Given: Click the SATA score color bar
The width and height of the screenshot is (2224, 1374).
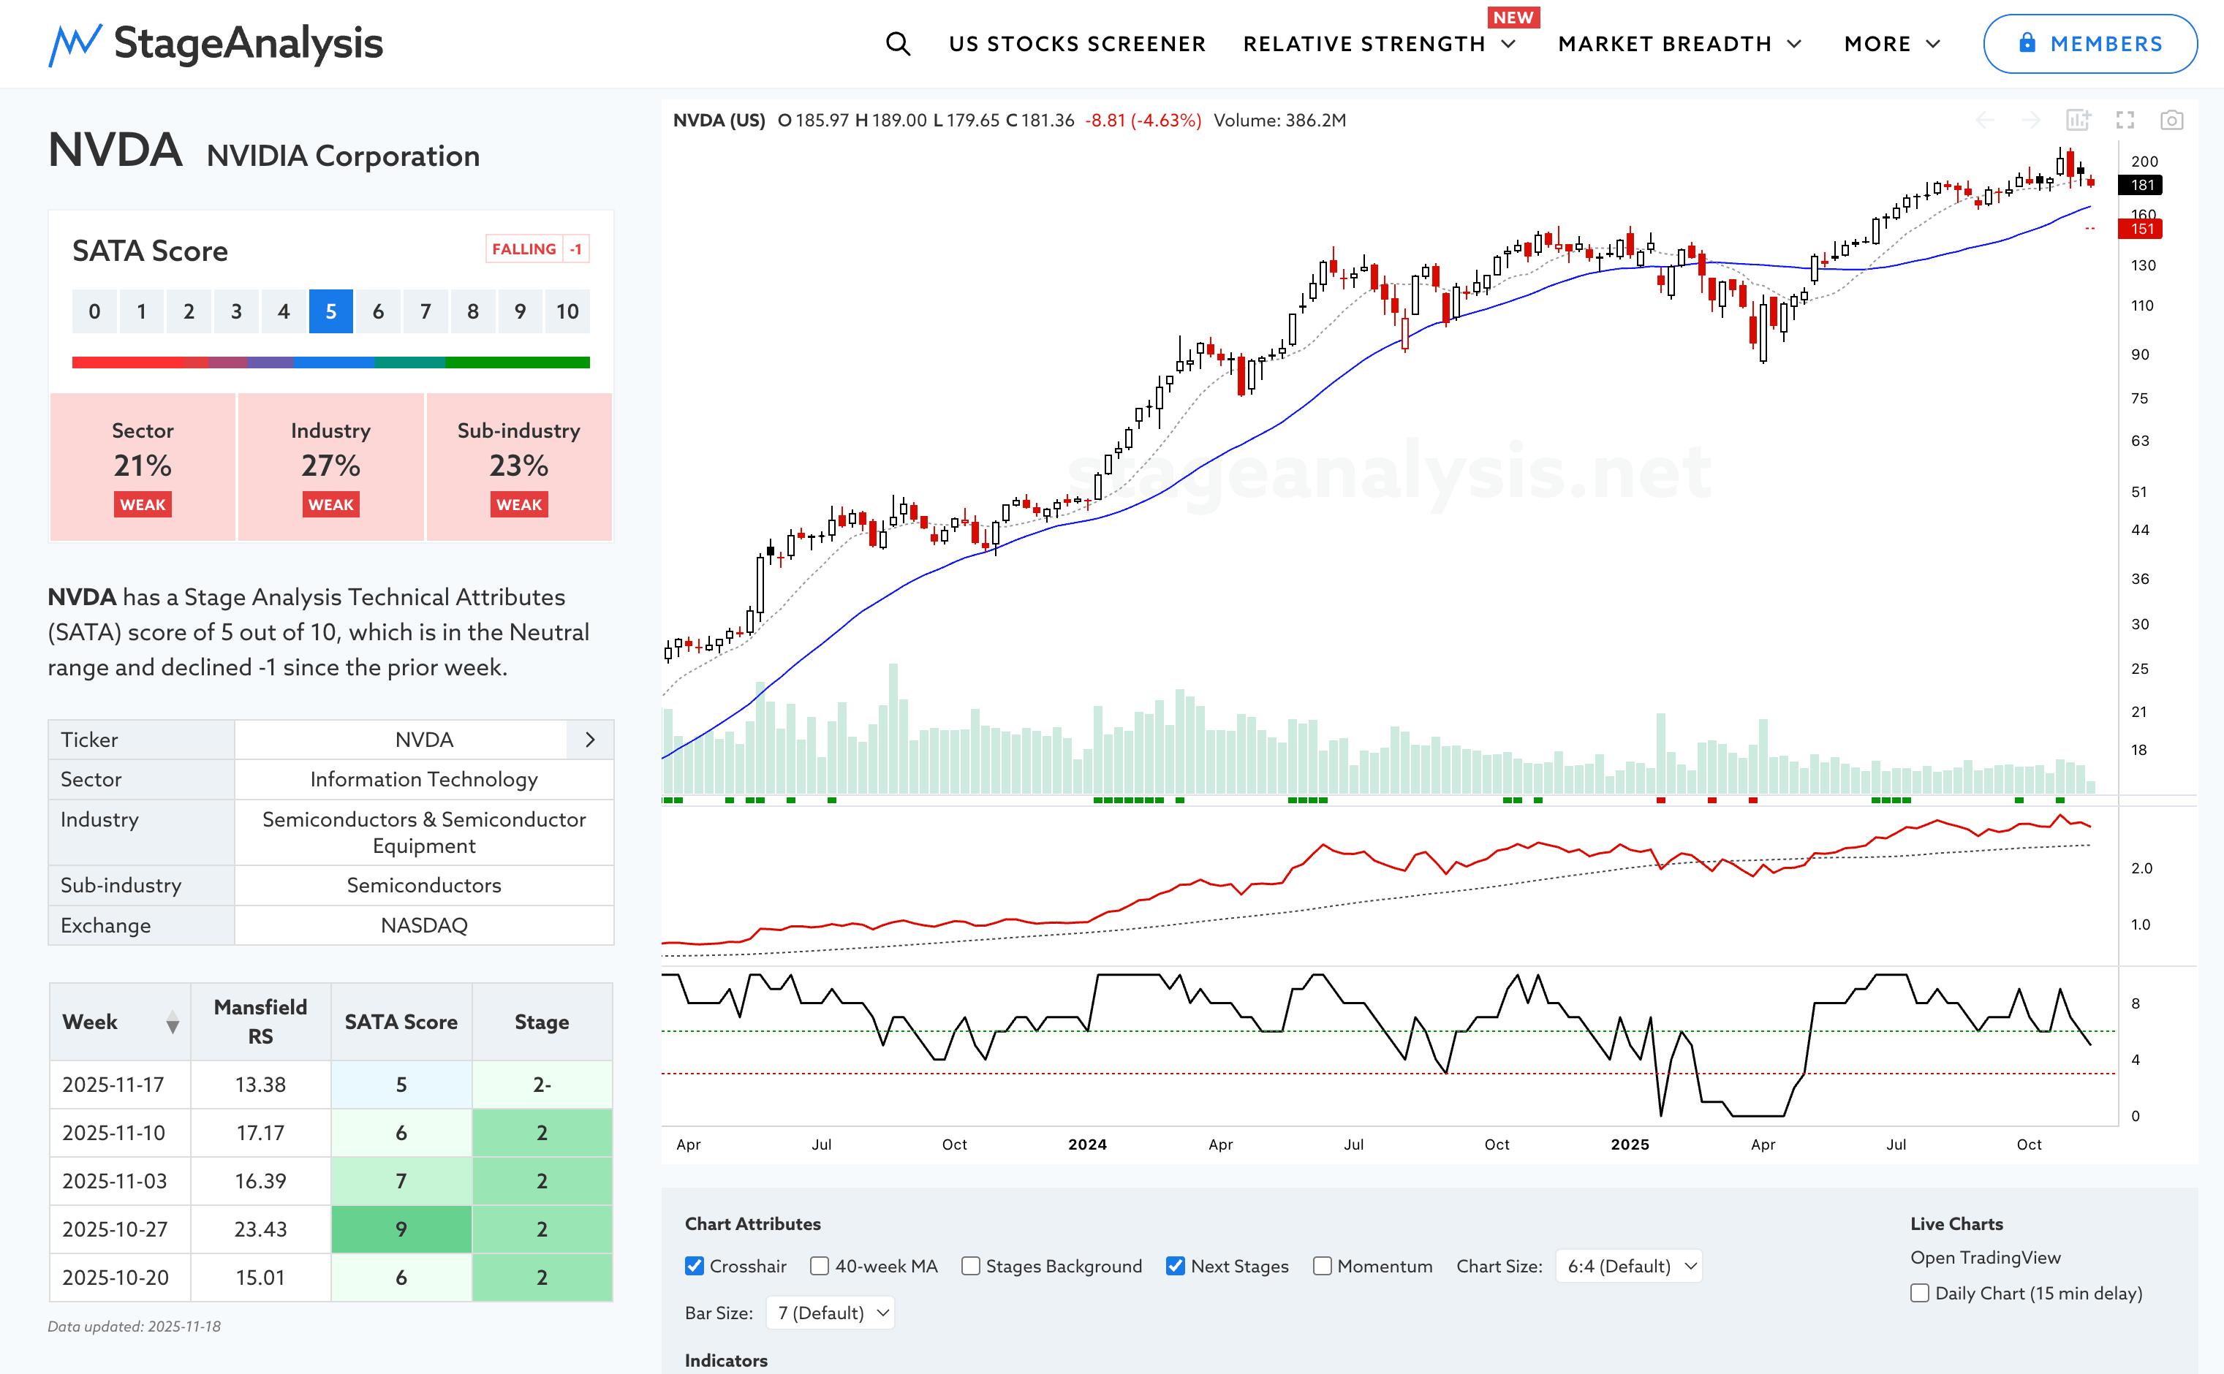Looking at the screenshot, I should (x=331, y=363).
